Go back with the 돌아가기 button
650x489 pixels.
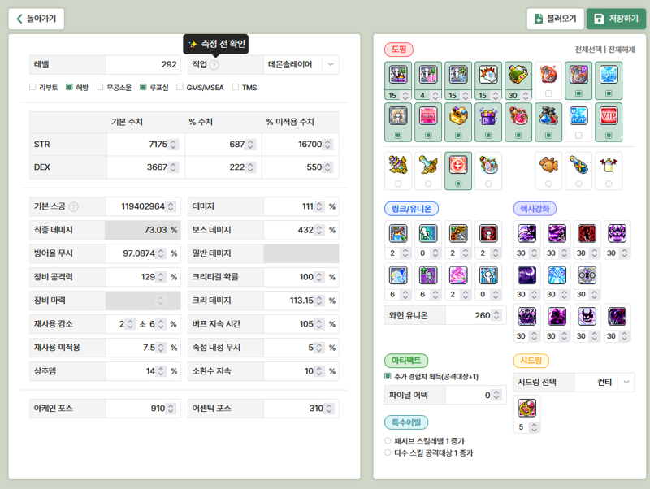pos(36,19)
